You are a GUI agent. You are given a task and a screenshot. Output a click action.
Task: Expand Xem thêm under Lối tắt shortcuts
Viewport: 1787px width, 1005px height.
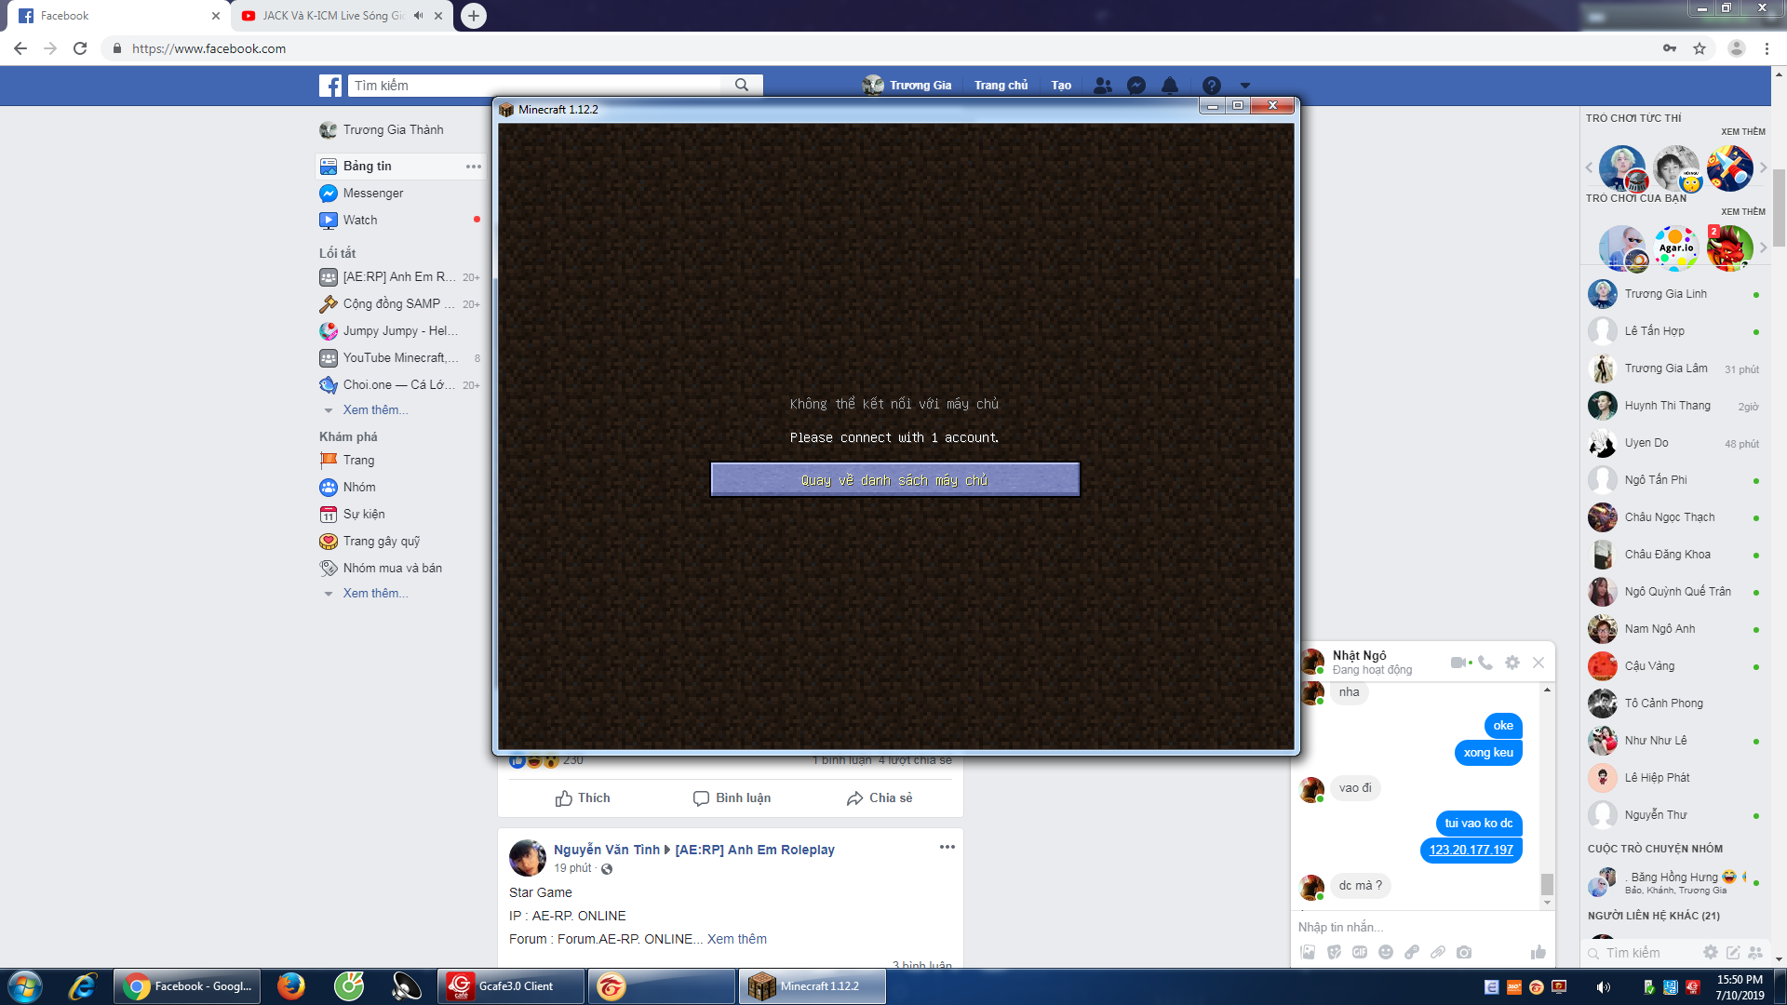pyautogui.click(x=374, y=410)
